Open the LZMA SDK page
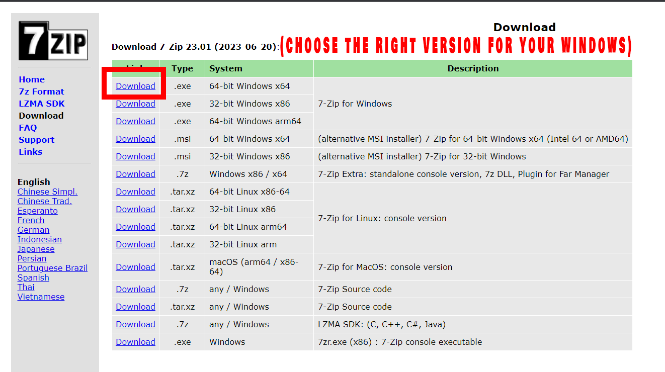Screen dimensions: 665x372 click(x=42, y=103)
